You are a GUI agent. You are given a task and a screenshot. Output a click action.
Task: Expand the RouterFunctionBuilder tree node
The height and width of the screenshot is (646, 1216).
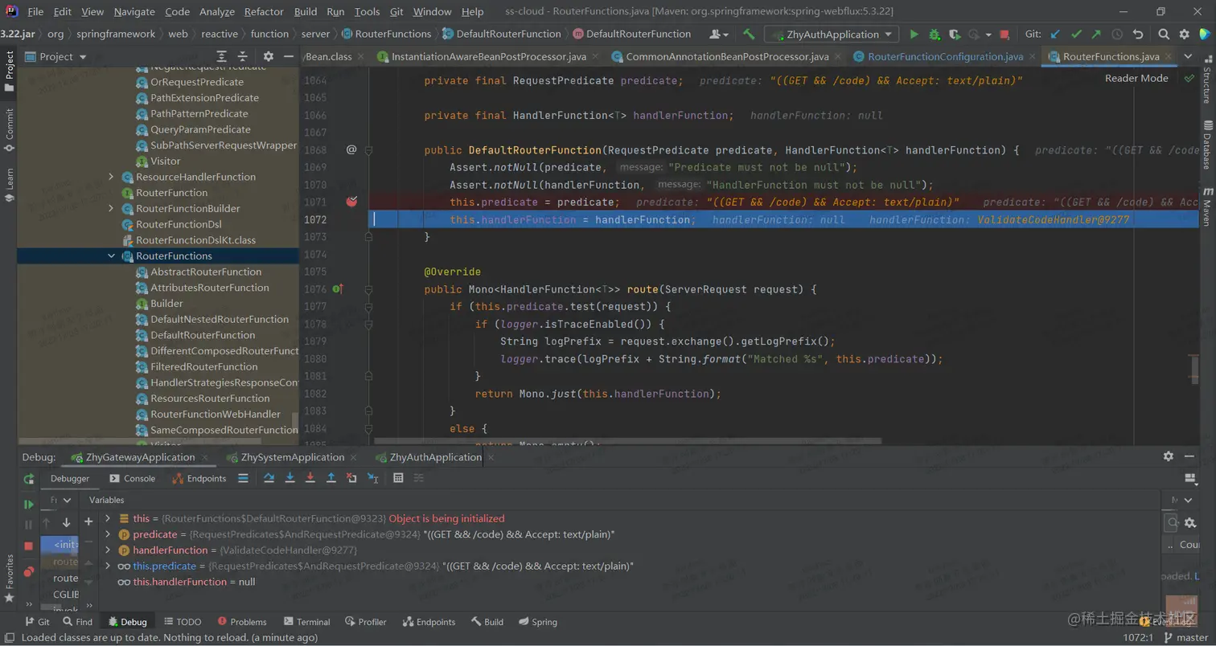111,208
